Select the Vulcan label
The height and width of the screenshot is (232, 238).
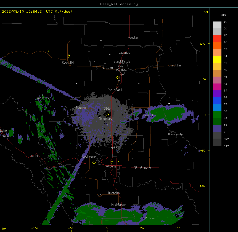click(150, 218)
